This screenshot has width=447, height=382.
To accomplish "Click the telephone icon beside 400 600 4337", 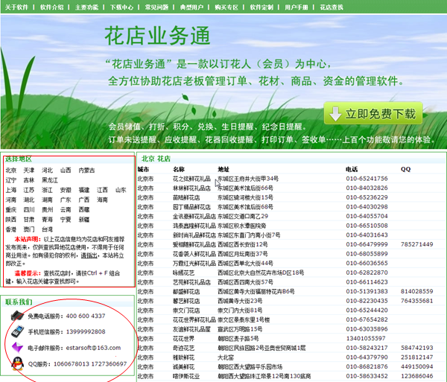I will click(17, 316).
